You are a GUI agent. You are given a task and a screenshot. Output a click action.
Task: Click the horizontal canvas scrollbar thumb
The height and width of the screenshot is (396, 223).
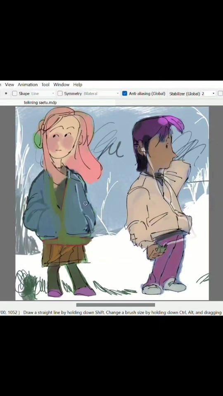click(x=116, y=305)
